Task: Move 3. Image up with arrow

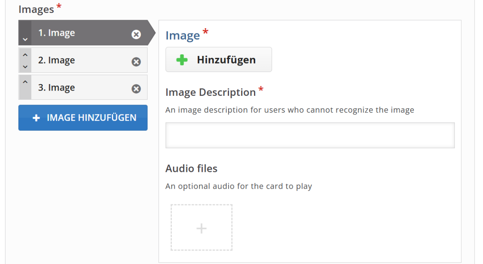Action: coord(25,82)
